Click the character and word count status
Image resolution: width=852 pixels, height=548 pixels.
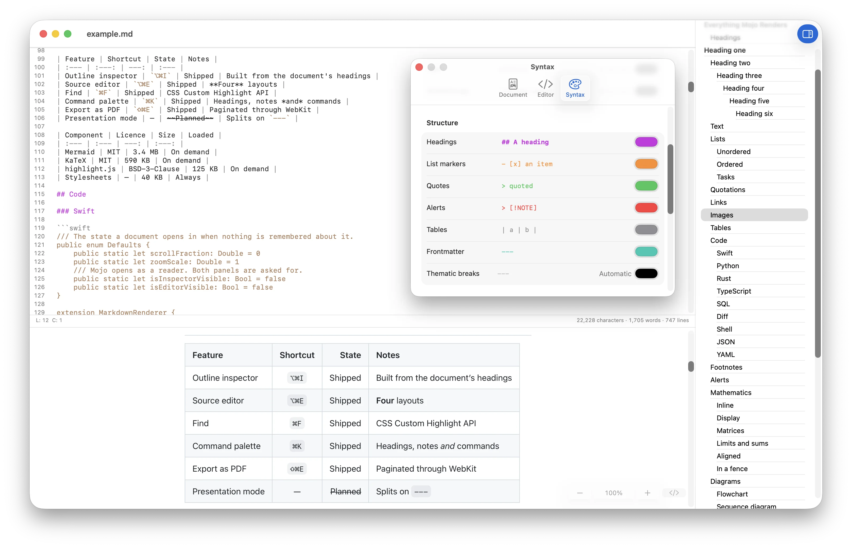point(632,320)
